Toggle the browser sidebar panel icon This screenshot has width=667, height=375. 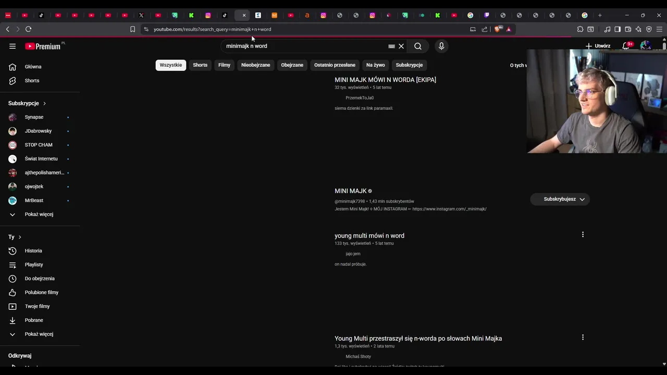[x=617, y=29]
